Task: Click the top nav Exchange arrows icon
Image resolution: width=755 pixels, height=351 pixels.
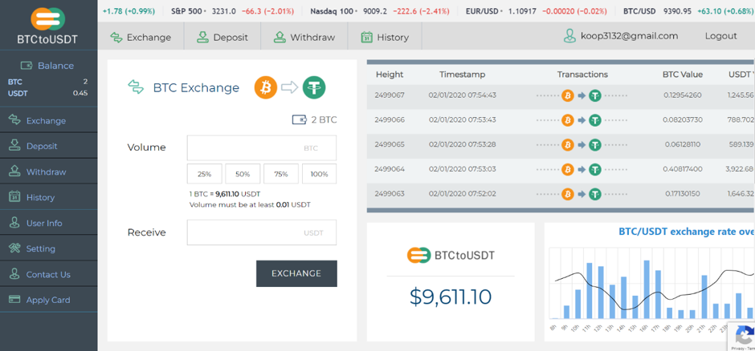Action: 116,37
